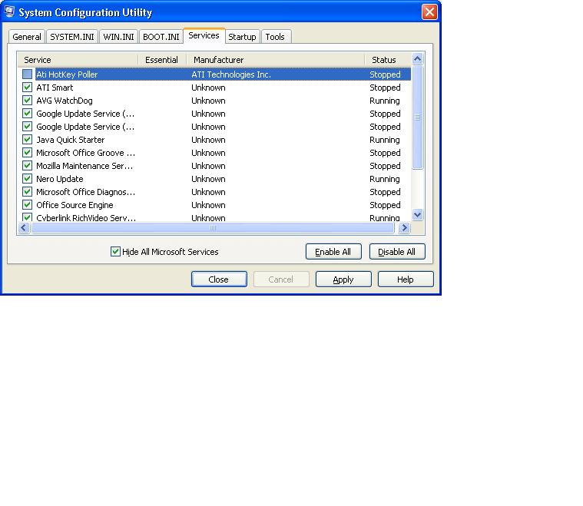583x506 pixels.
Task: Switch to the BOOT.INI tab
Action: pyautogui.click(x=161, y=37)
